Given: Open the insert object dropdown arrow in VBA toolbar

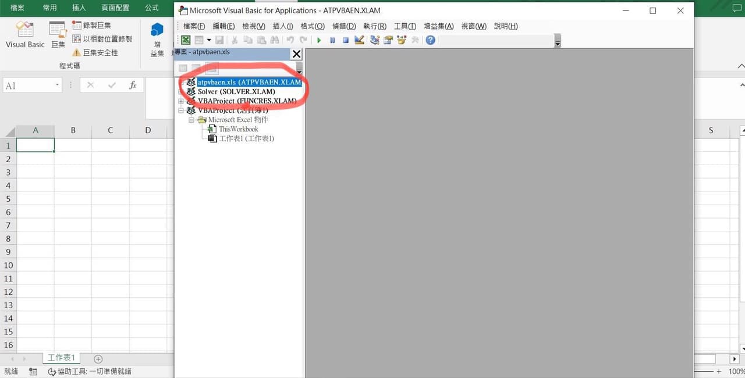Looking at the screenshot, I should pos(209,40).
